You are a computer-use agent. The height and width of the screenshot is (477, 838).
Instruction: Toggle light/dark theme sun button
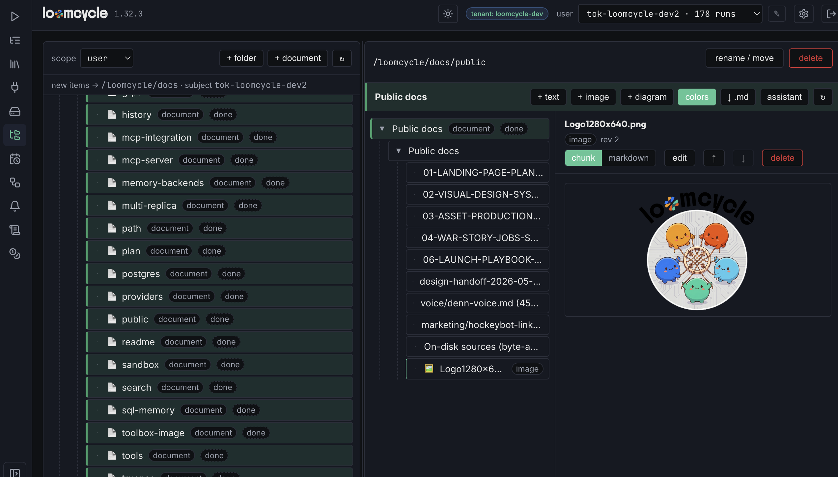pyautogui.click(x=448, y=14)
